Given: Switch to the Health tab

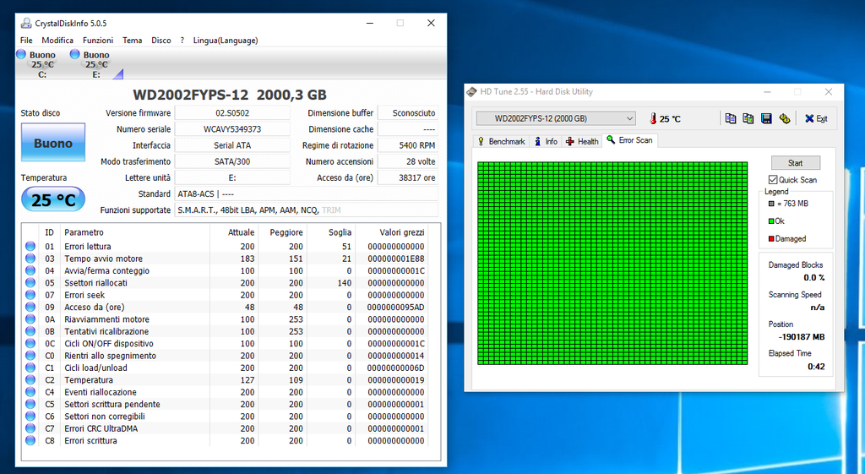Looking at the screenshot, I should point(582,141).
